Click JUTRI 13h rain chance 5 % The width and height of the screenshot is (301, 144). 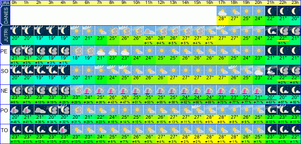[173, 43]
